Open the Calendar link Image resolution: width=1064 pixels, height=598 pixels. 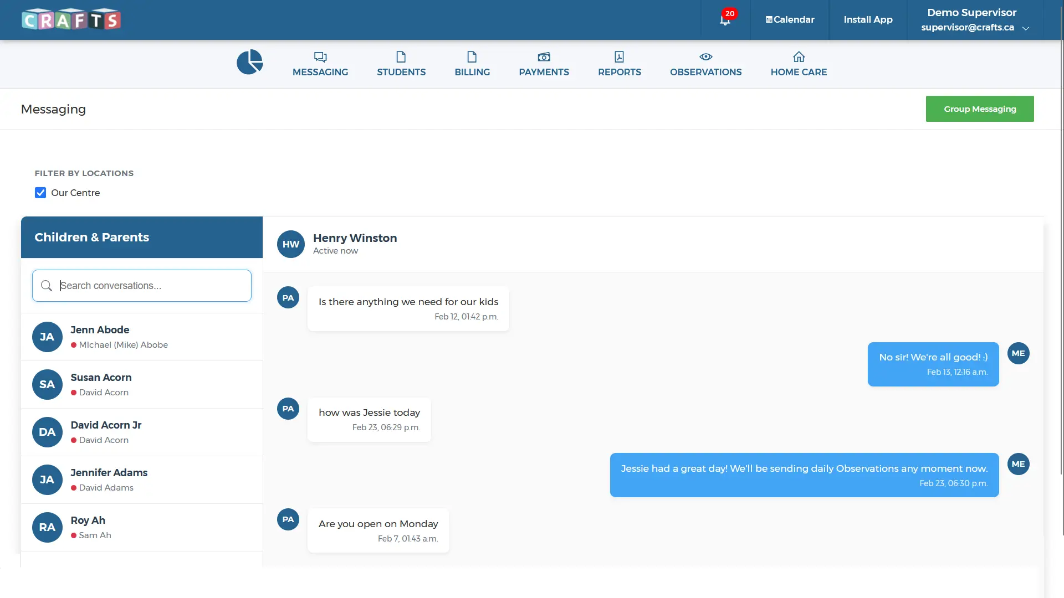(x=790, y=19)
